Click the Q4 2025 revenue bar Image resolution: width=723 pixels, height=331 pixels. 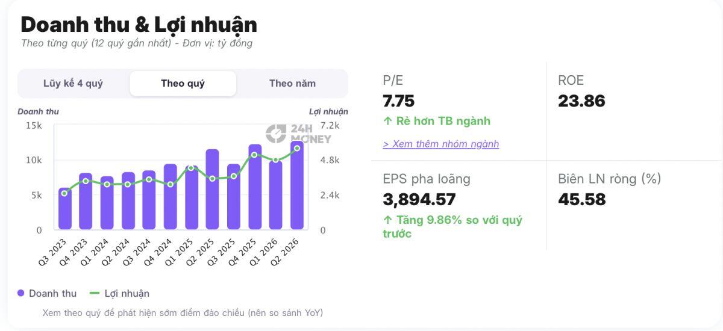[x=255, y=187]
